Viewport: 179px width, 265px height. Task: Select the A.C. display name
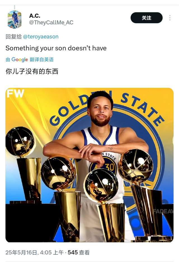(35, 16)
